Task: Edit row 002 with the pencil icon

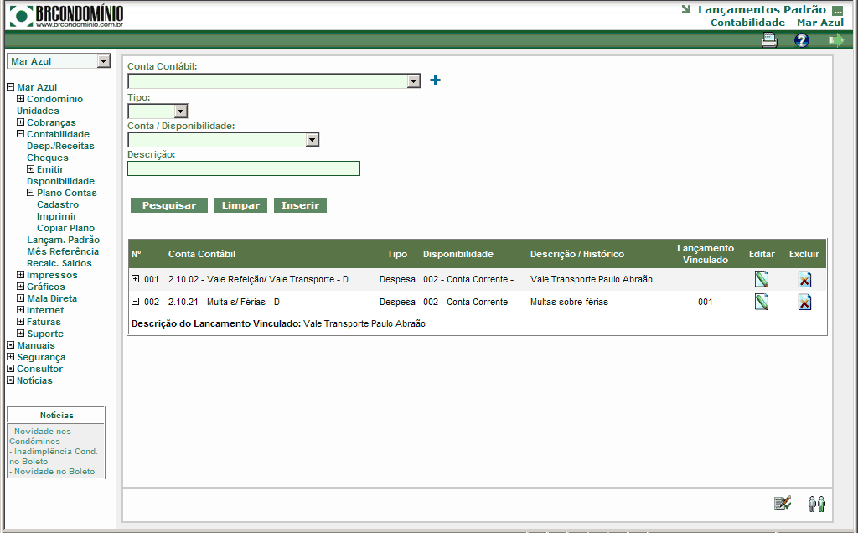Action: tap(762, 302)
